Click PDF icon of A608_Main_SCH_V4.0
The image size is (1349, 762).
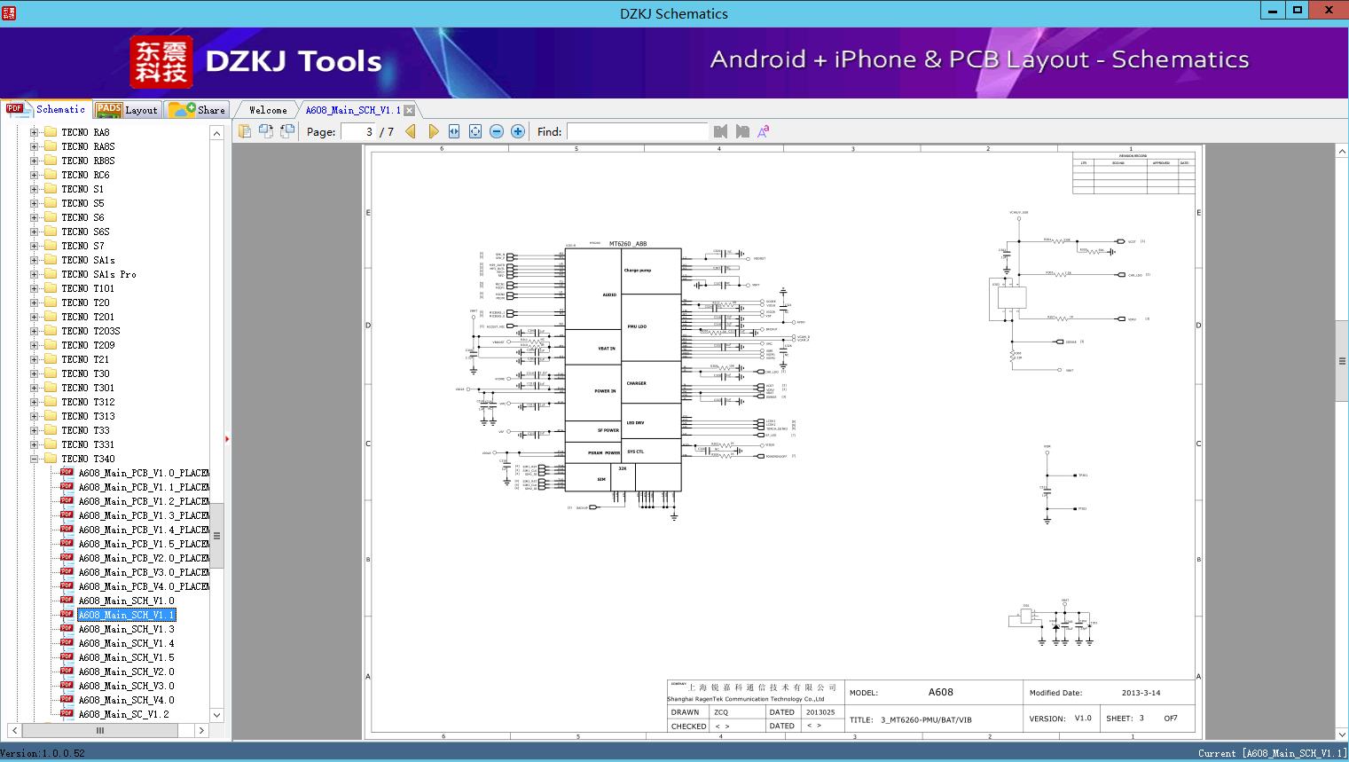click(x=67, y=699)
